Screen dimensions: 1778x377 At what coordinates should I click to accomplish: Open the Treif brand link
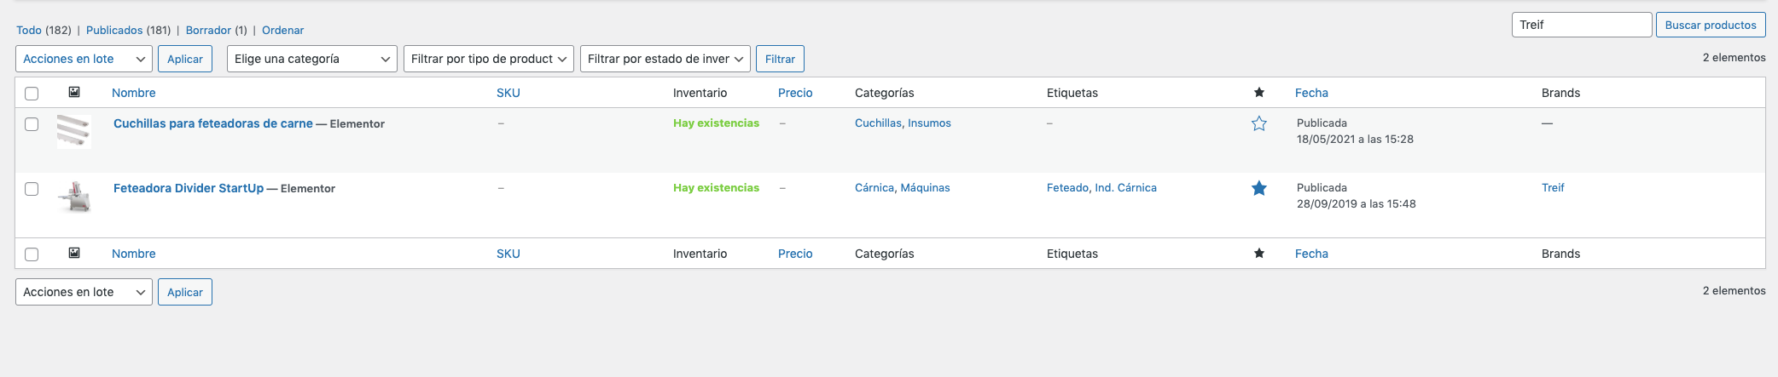(x=1553, y=188)
